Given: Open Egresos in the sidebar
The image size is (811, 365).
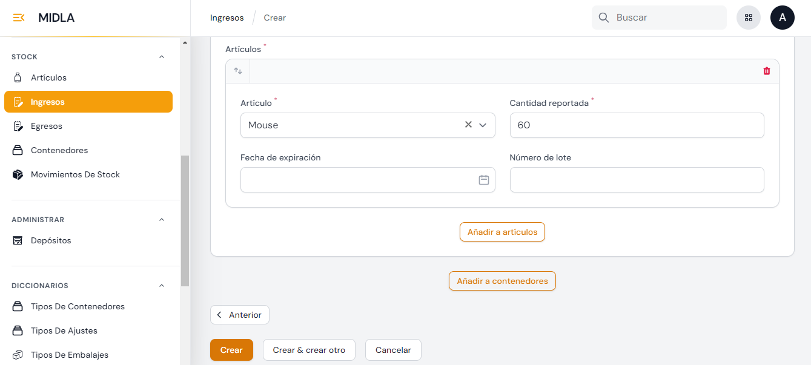Looking at the screenshot, I should 47,126.
